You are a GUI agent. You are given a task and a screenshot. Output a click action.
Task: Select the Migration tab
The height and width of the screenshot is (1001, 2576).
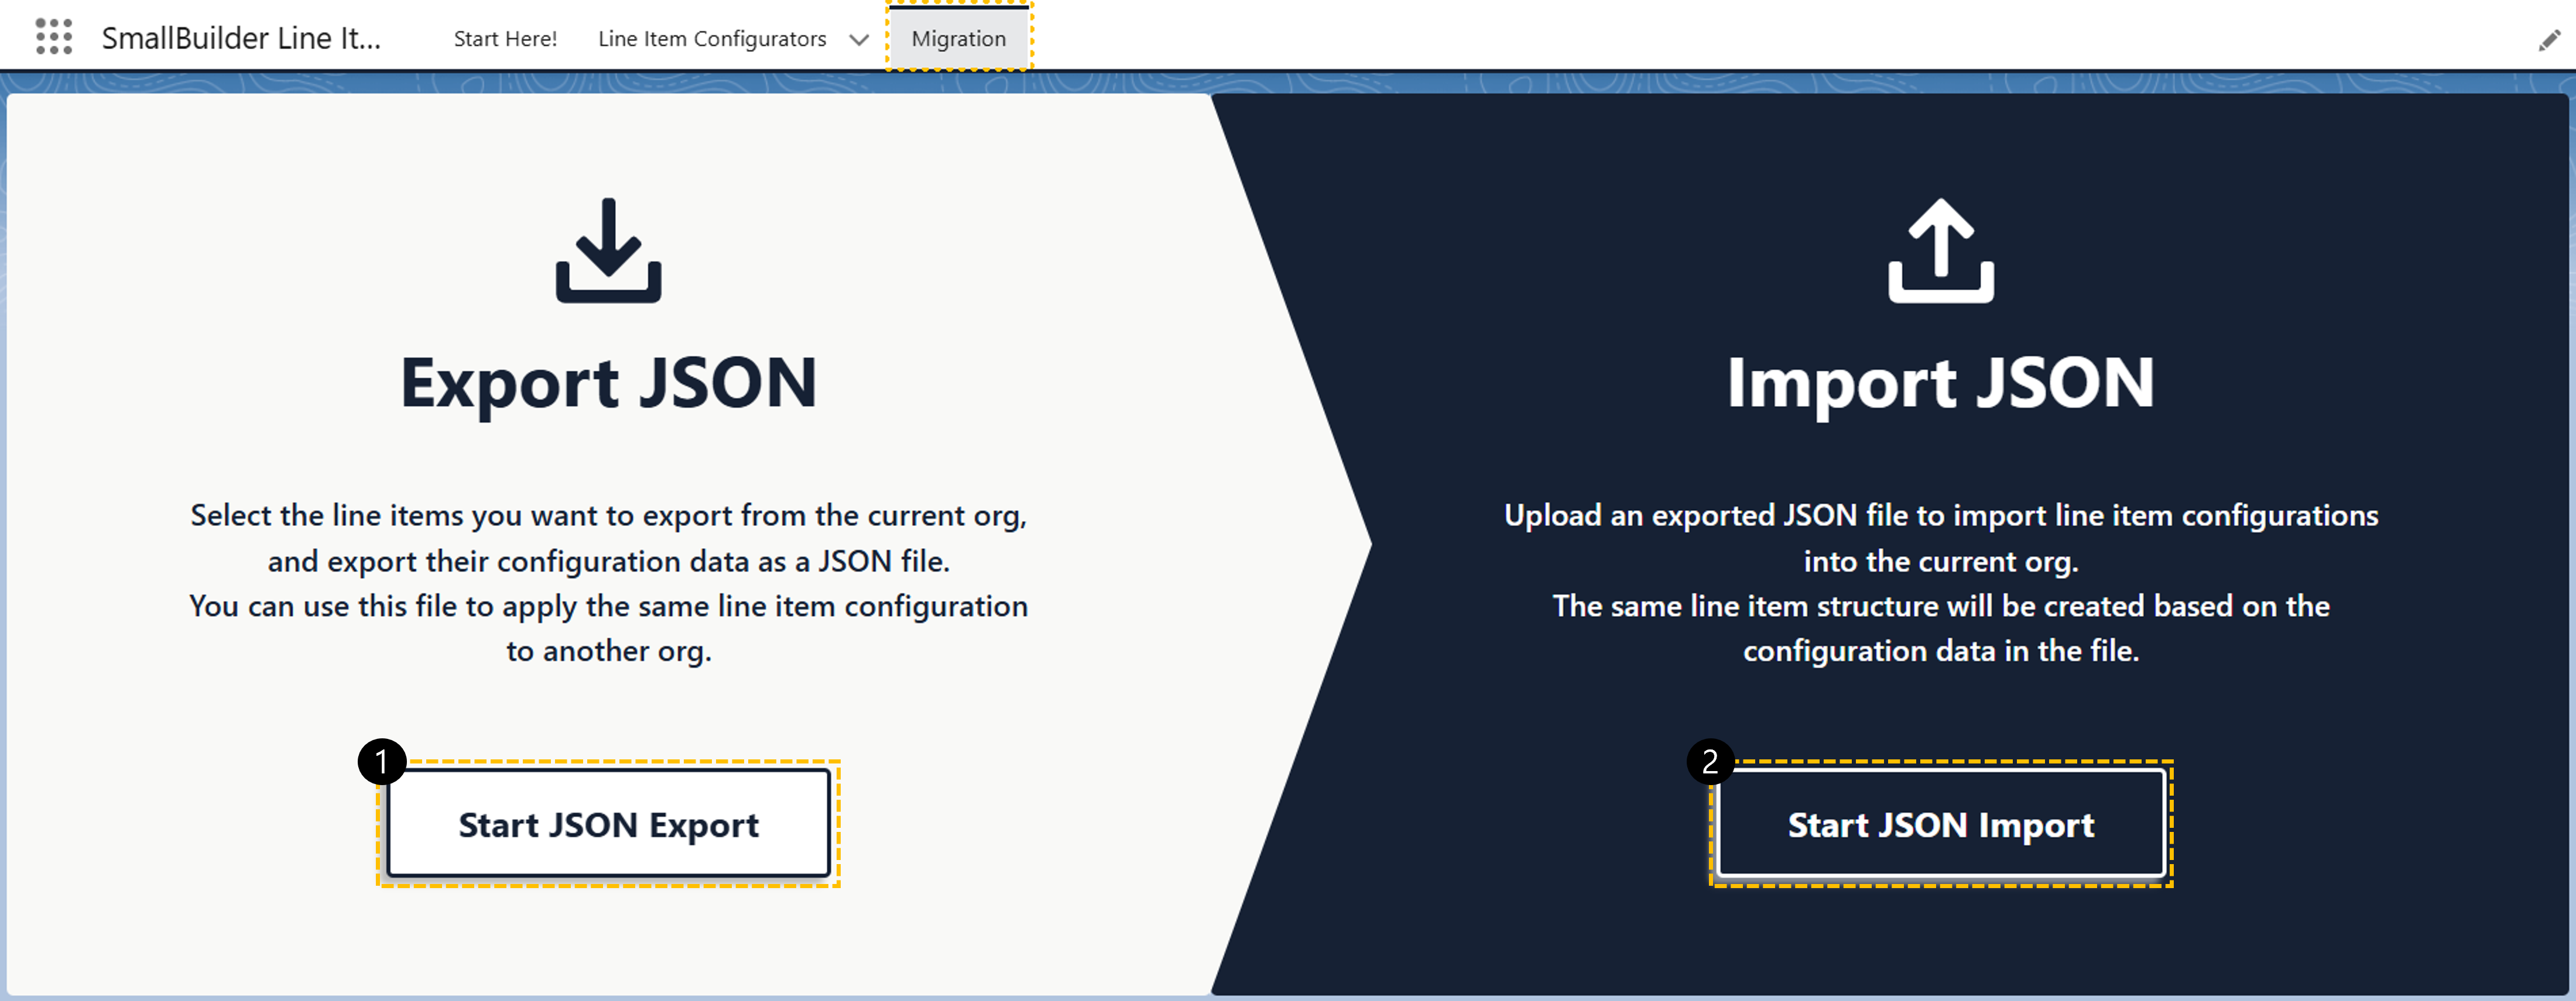[958, 39]
